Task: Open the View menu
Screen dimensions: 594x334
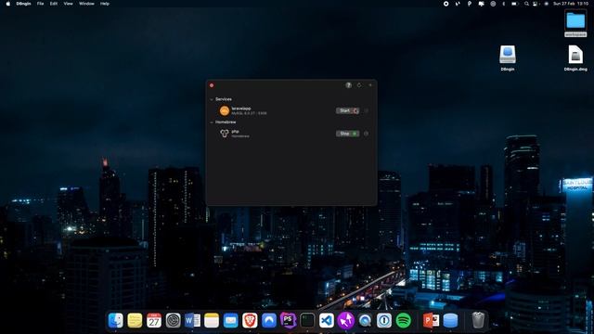Action: point(68,4)
